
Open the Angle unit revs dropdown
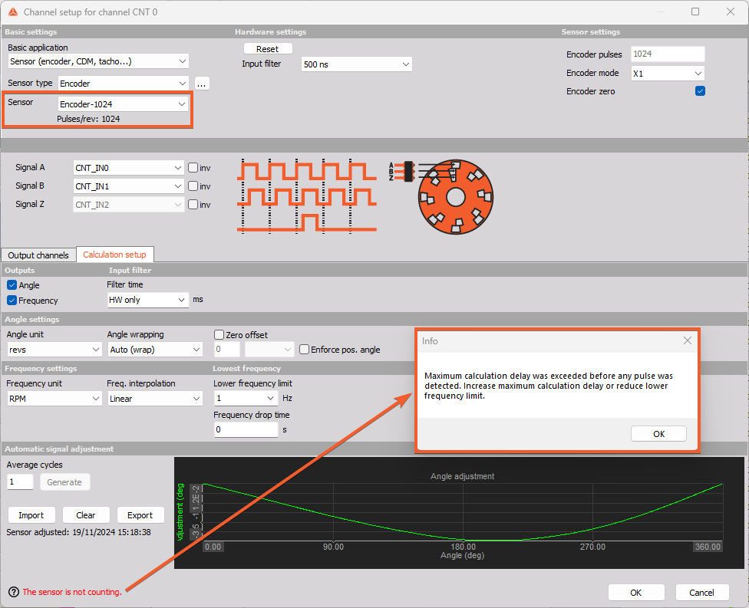click(54, 350)
